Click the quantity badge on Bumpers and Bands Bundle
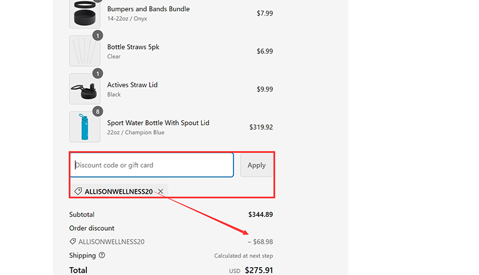This screenshot has height=275, width=479. click(98, 2)
